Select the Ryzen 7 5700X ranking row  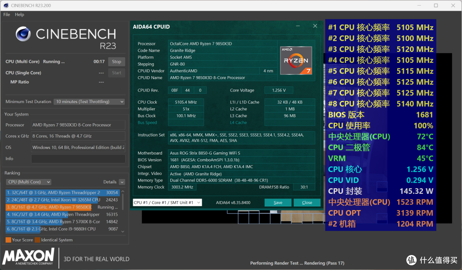[62, 222]
